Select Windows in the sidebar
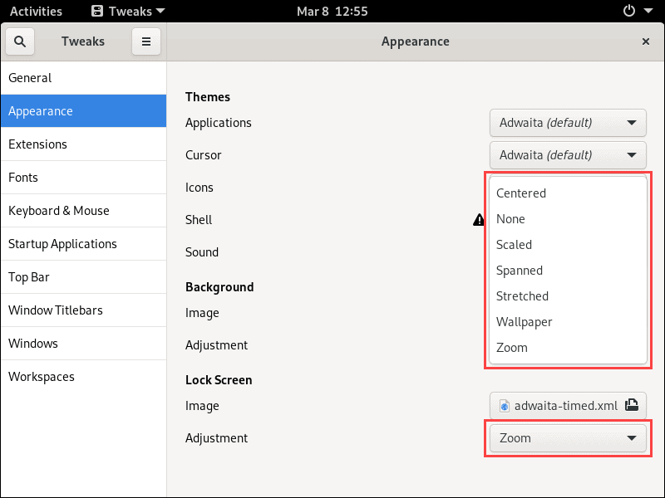The width and height of the screenshot is (665, 498). click(x=84, y=344)
